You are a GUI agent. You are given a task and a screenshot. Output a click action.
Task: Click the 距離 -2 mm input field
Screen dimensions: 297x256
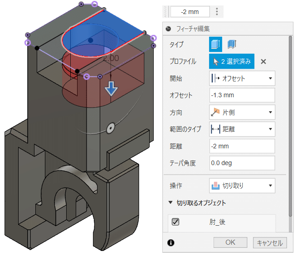(242, 146)
